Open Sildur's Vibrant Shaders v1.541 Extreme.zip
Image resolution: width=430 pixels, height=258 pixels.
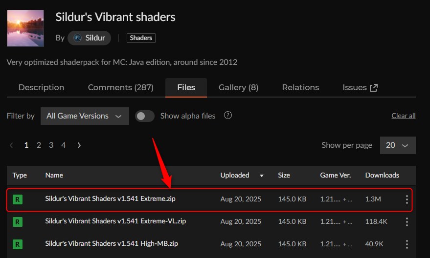[x=110, y=198]
